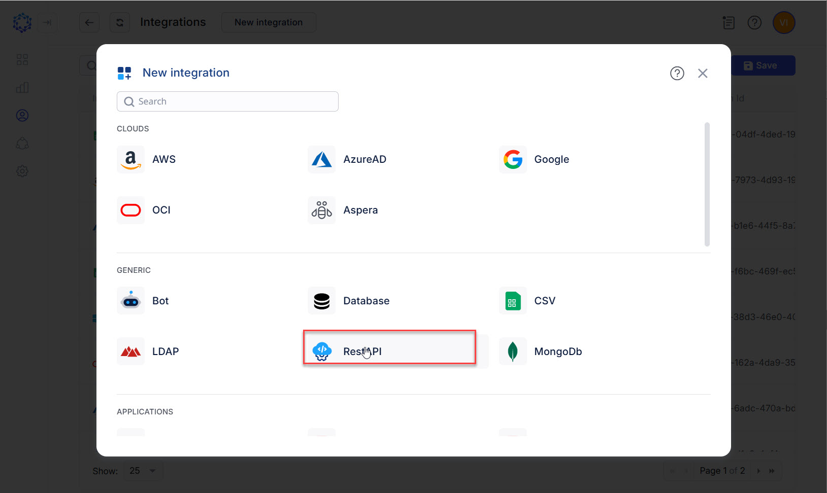
Task: Open the Dashboard grid icon in sidebar
Action: 22,59
